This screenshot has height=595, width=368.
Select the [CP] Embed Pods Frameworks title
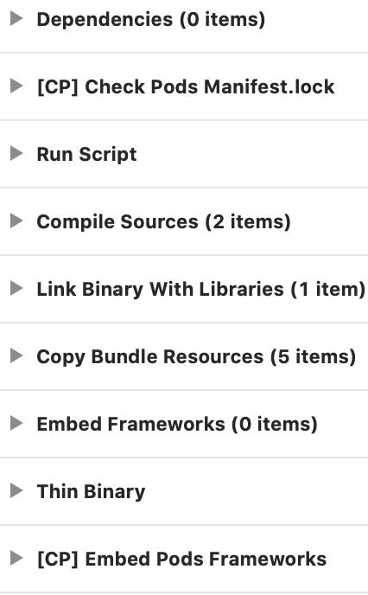coord(181,560)
